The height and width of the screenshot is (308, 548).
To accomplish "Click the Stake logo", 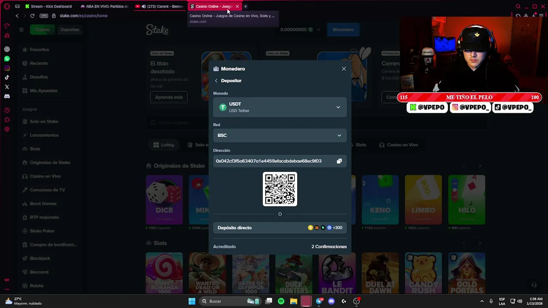I will click(157, 30).
